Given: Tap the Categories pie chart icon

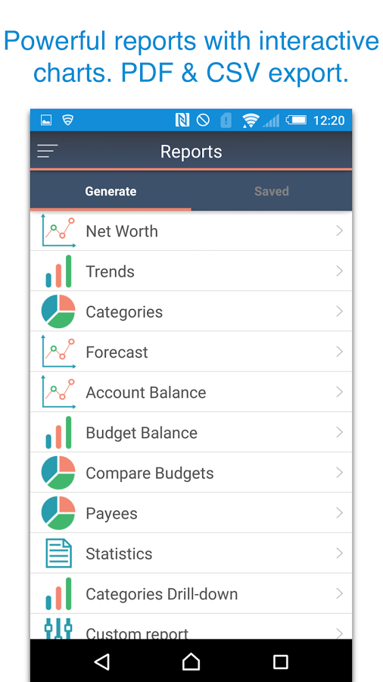Looking at the screenshot, I should click(58, 311).
